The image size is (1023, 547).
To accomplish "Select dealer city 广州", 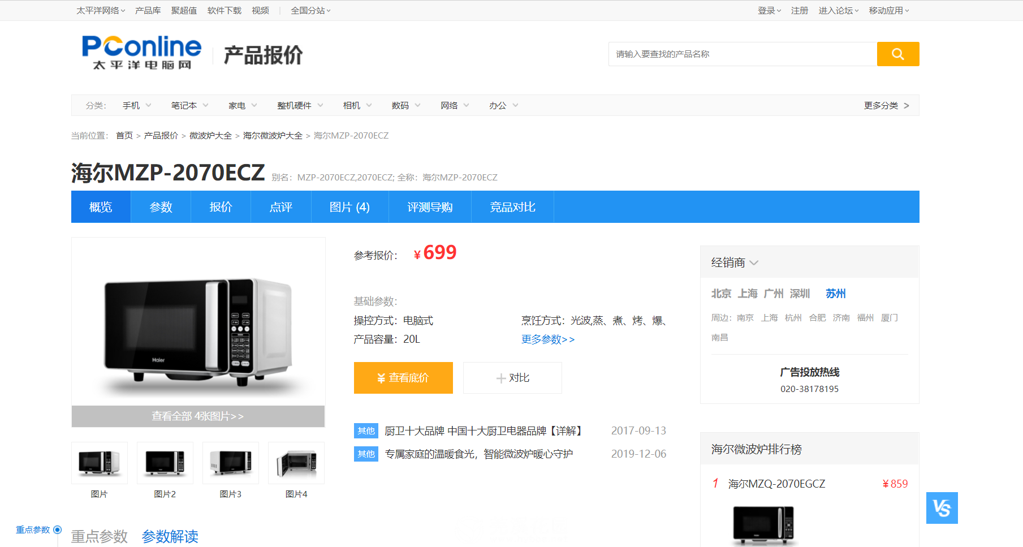I will click(774, 294).
